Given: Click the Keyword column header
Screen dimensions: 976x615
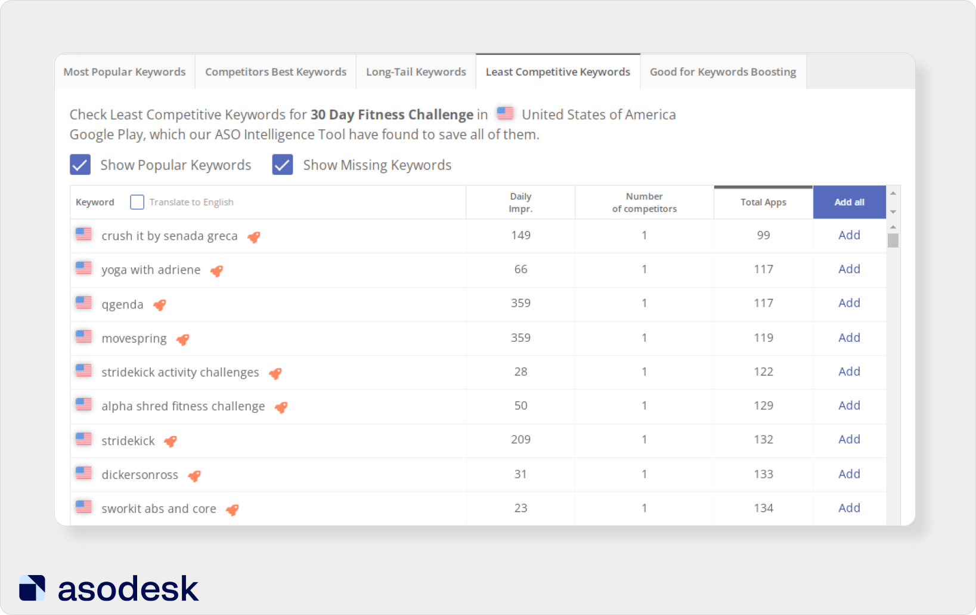Looking at the screenshot, I should pyautogui.click(x=95, y=202).
